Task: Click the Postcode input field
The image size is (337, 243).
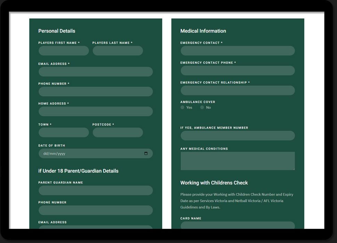Action: coord(118,133)
